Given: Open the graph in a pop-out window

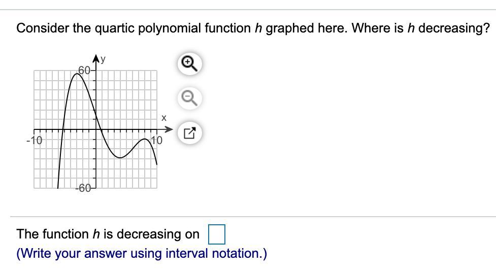Looking at the screenshot, I should 188,134.
